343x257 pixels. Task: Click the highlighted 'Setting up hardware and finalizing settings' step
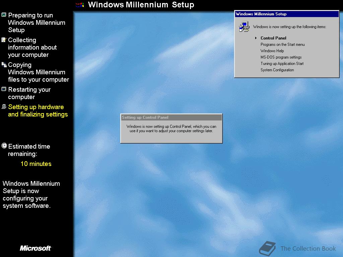click(38, 110)
